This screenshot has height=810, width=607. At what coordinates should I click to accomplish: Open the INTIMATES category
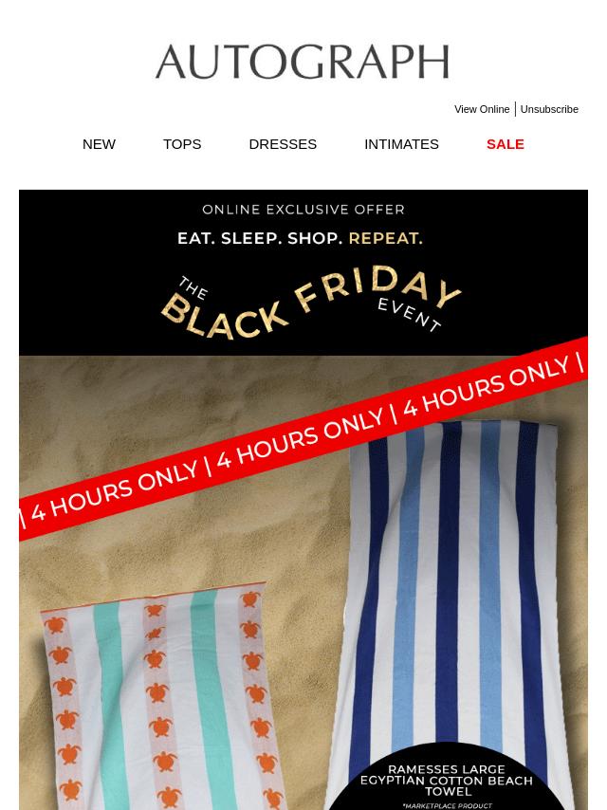tap(401, 144)
